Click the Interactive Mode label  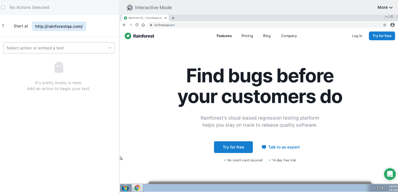click(x=153, y=8)
